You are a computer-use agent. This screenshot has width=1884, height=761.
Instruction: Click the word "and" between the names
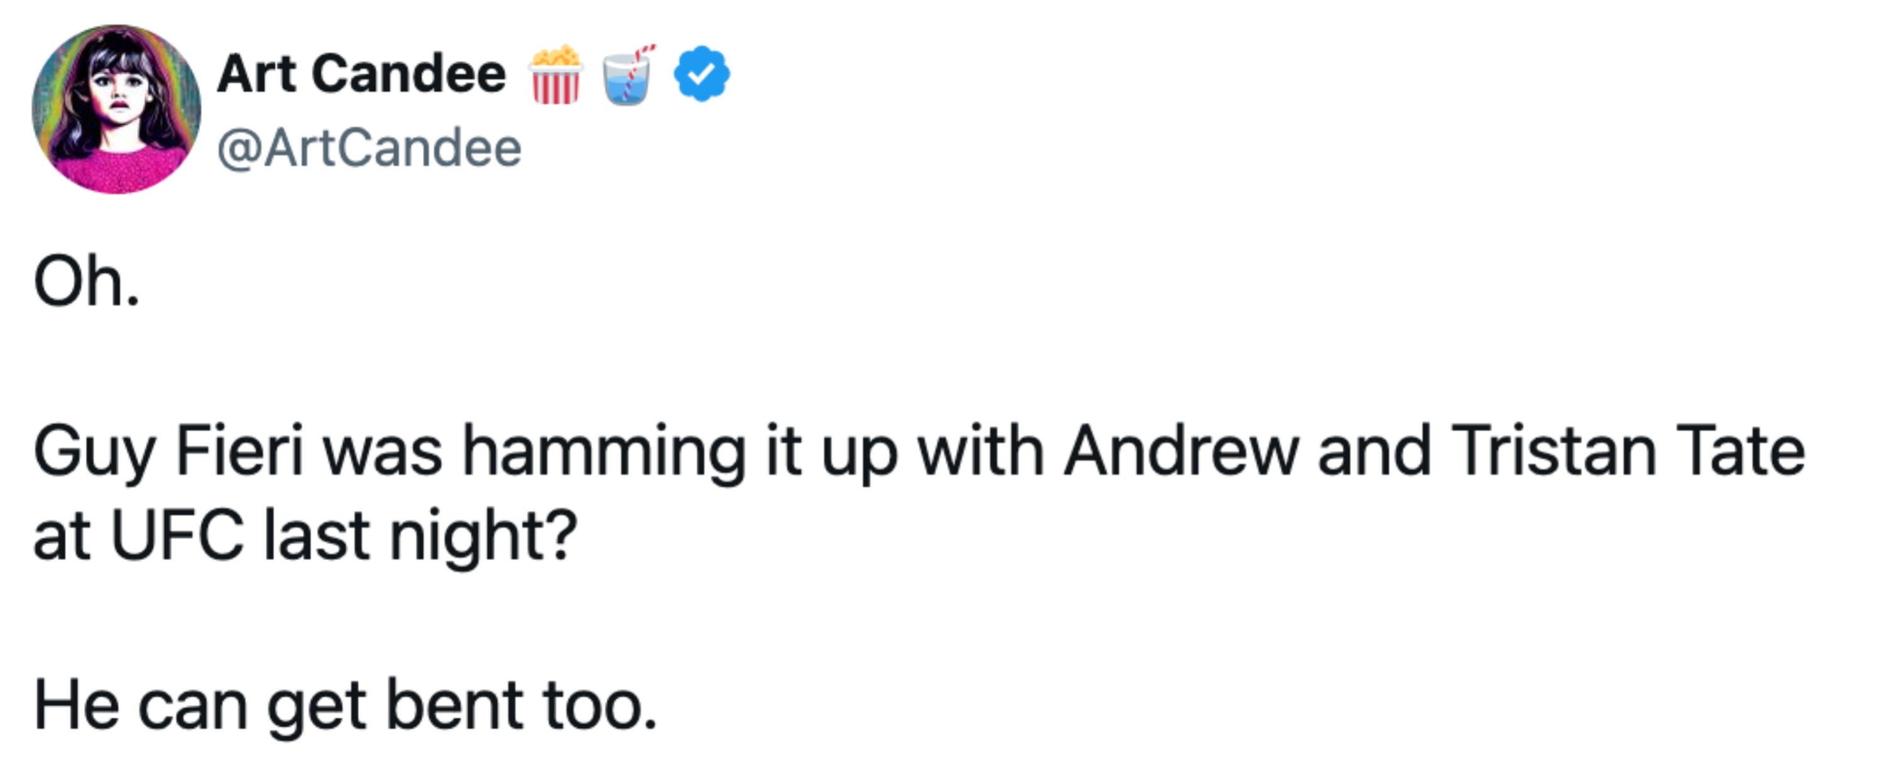[x=1374, y=451]
